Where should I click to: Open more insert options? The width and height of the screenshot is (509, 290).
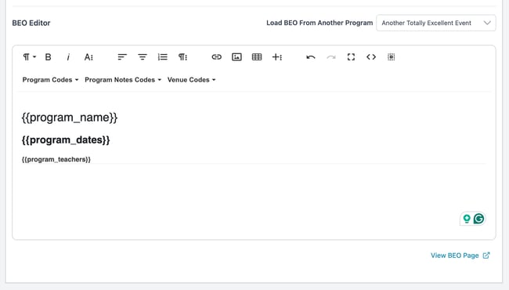coord(277,57)
